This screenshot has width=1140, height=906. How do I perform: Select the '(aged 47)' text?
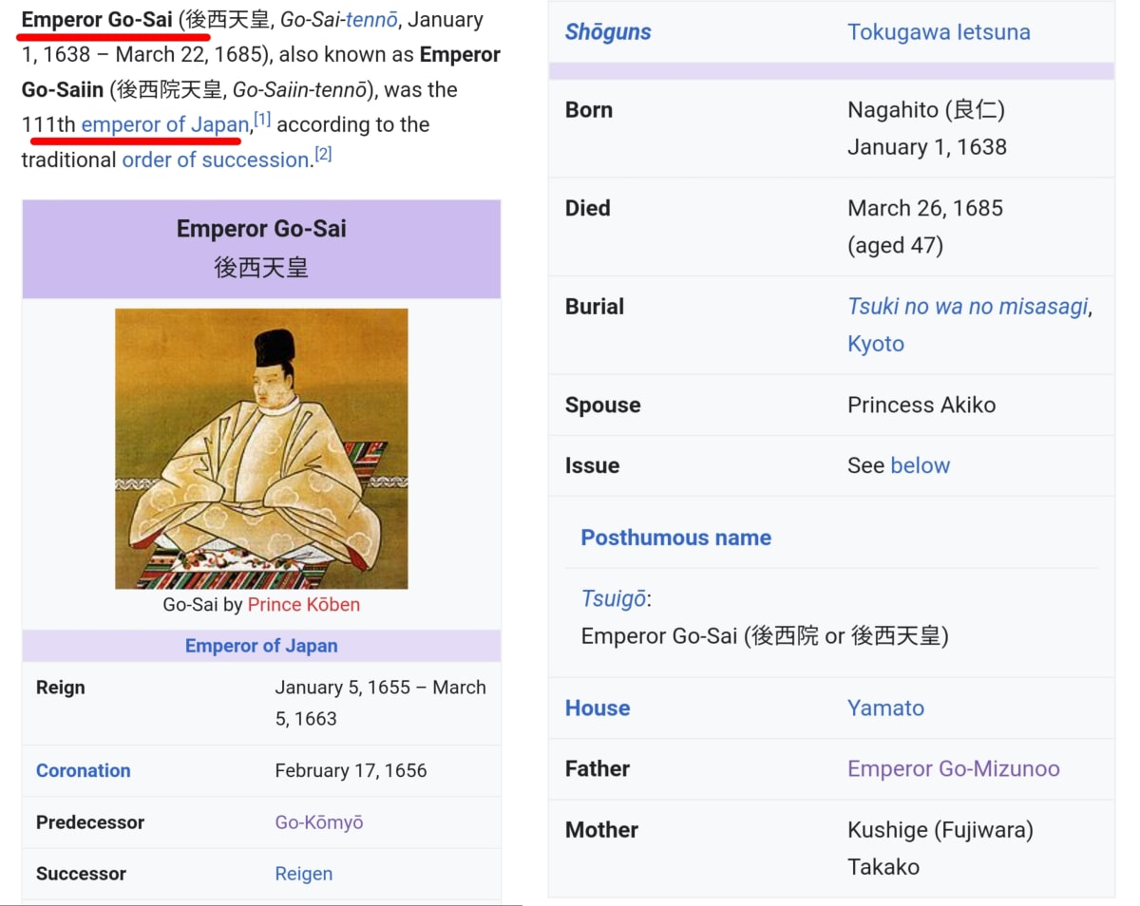895,246
